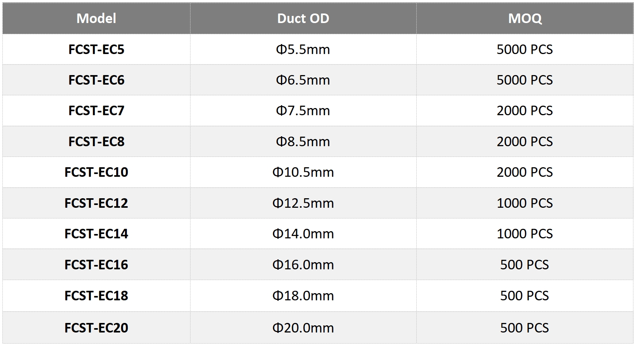
Task: Click the FCST-EC10 model name
Action: [96, 172]
